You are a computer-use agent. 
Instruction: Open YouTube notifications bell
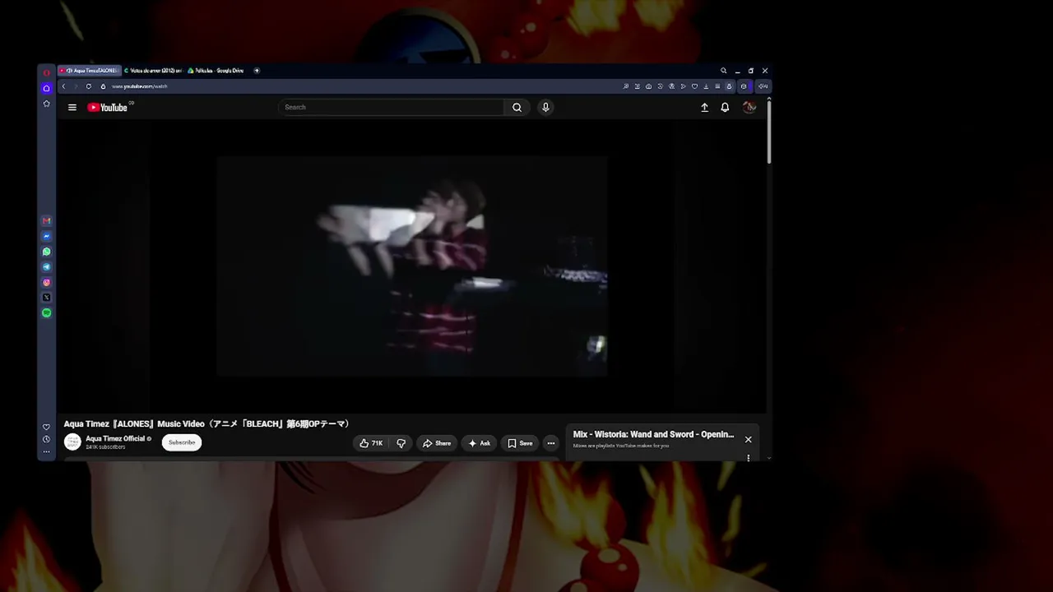[x=725, y=108]
